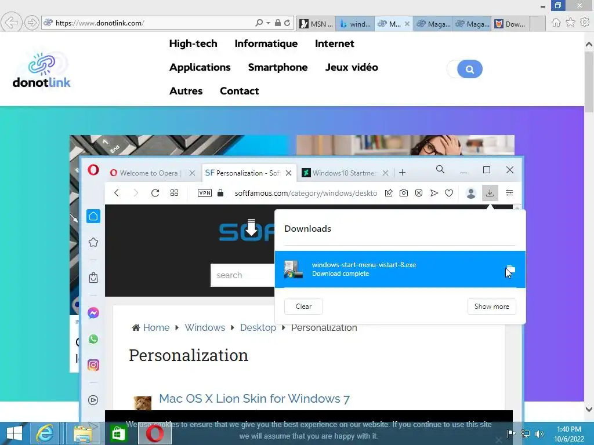The height and width of the screenshot is (445, 594).
Task: Open Opera My Flow send icon
Action: point(434,193)
